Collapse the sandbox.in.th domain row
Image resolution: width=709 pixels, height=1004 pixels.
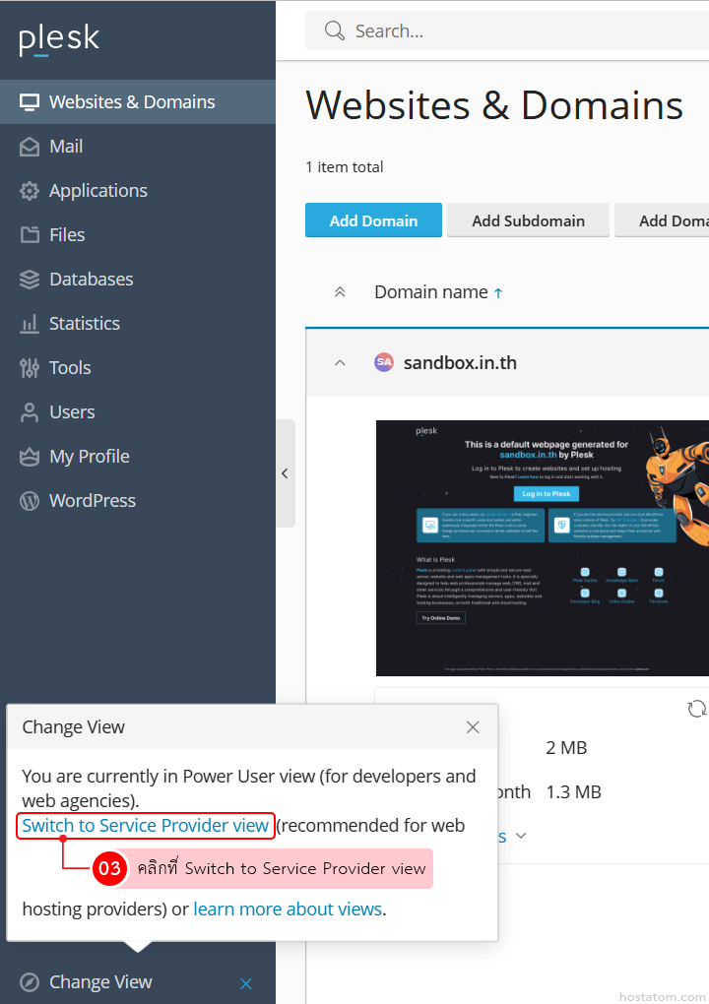pyautogui.click(x=340, y=363)
